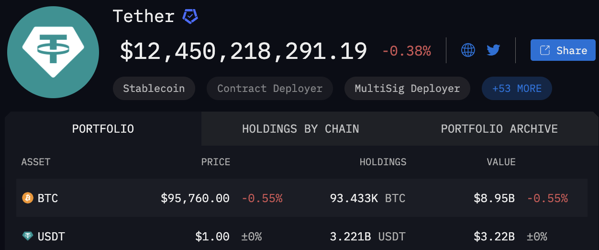
Task: Click the Share button
Action: pos(563,50)
